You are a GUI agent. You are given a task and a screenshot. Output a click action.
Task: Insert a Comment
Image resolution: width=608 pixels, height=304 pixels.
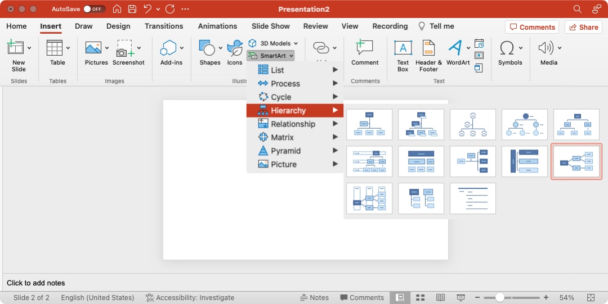[x=365, y=53]
